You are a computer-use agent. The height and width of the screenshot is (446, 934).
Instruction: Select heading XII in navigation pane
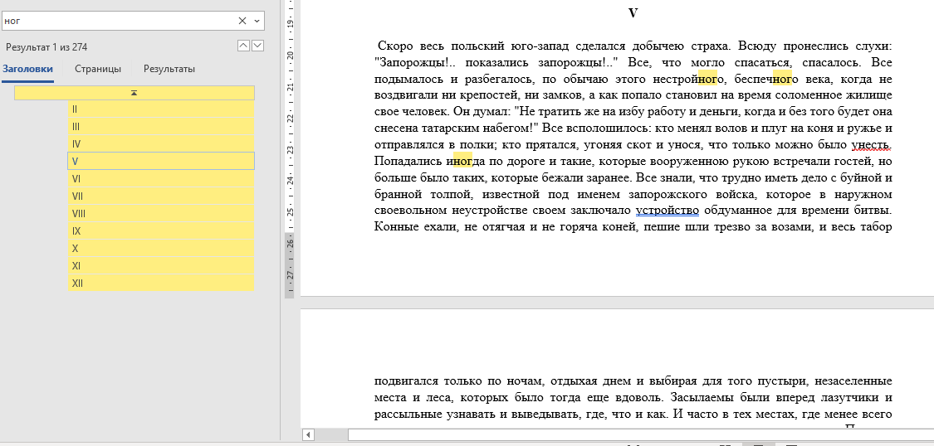pyautogui.click(x=161, y=284)
